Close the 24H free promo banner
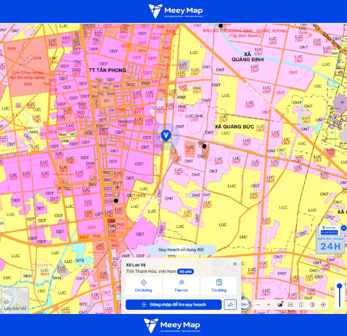The height and width of the screenshot is (336, 347). point(343,228)
